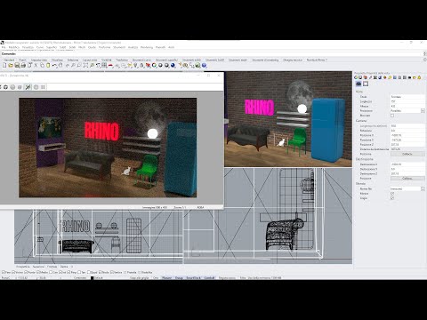The image size is (427, 320).
Task: Click the color wheel object properties toolbar icon
Action: tap(154, 65)
